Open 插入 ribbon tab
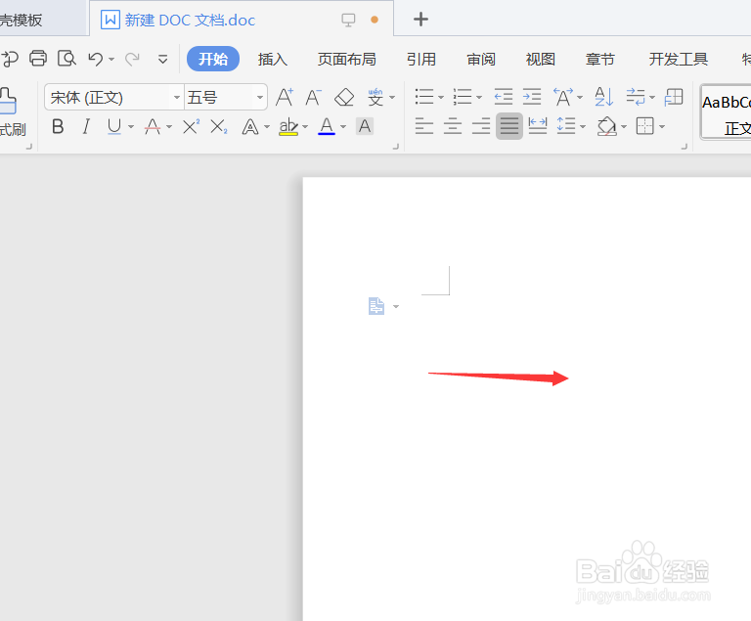751x621 pixels. click(273, 59)
